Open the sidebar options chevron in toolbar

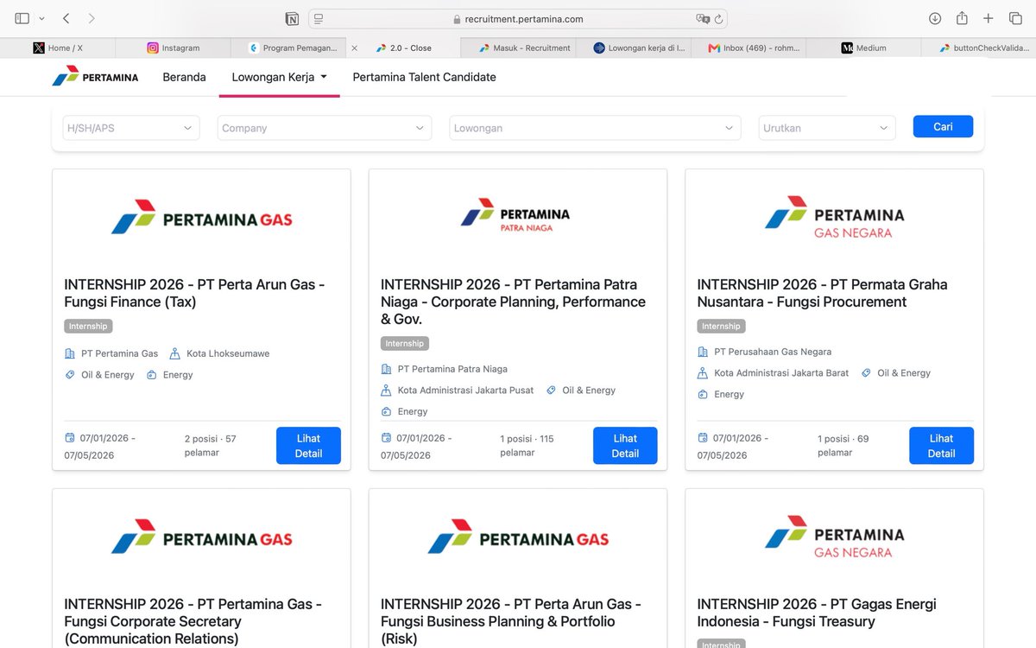tap(41, 18)
